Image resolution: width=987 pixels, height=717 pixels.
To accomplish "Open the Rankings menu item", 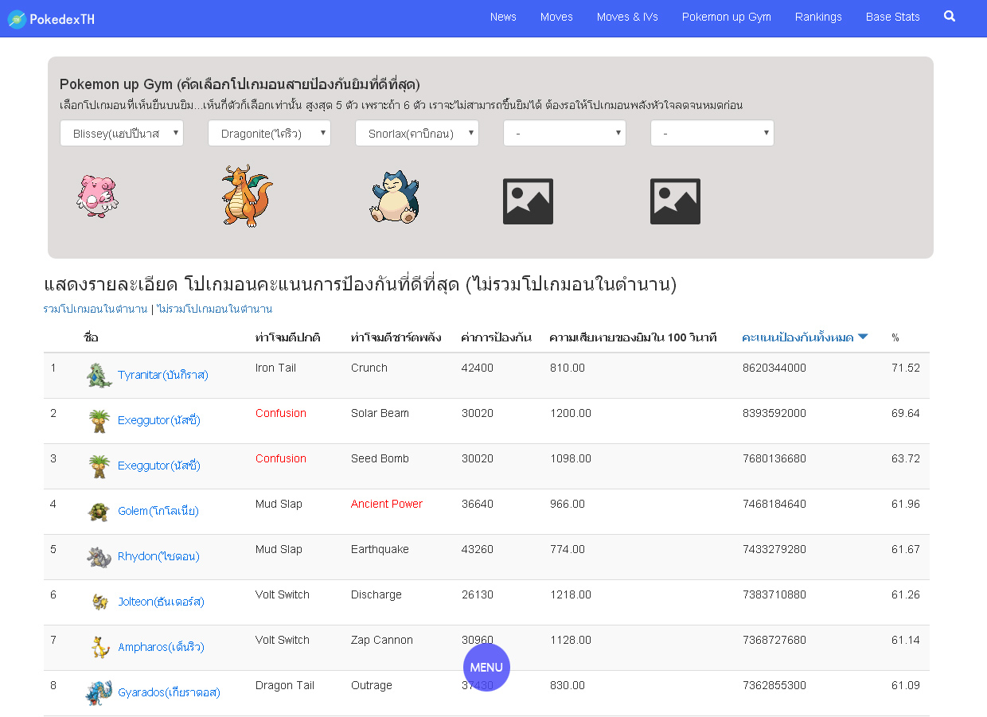I will tap(818, 17).
